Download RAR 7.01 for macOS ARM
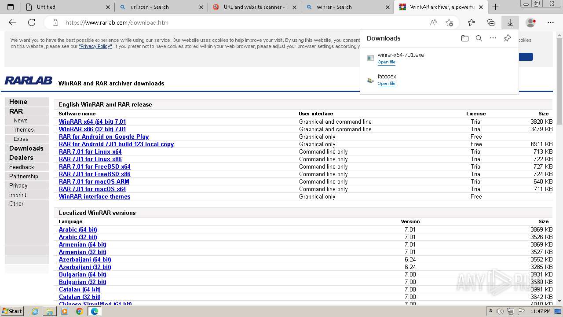 click(x=94, y=182)
